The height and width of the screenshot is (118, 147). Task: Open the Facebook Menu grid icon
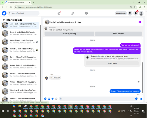(x=130, y=13)
